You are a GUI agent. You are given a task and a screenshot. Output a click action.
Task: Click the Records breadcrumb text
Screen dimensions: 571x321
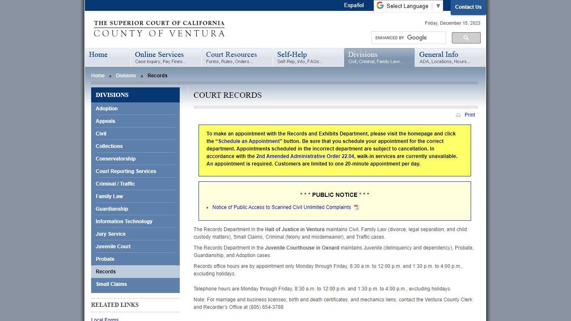coord(157,76)
